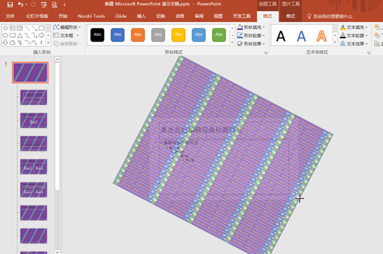Viewport: 383px width, 254px height.
Task: Expand the 形状填充 dropdown
Action: [251, 28]
